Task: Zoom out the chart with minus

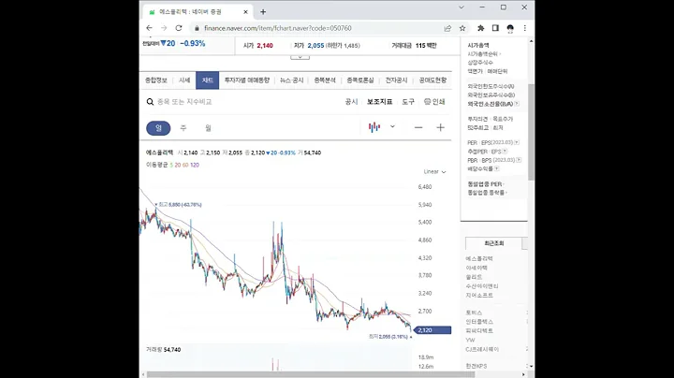Action: pos(418,127)
